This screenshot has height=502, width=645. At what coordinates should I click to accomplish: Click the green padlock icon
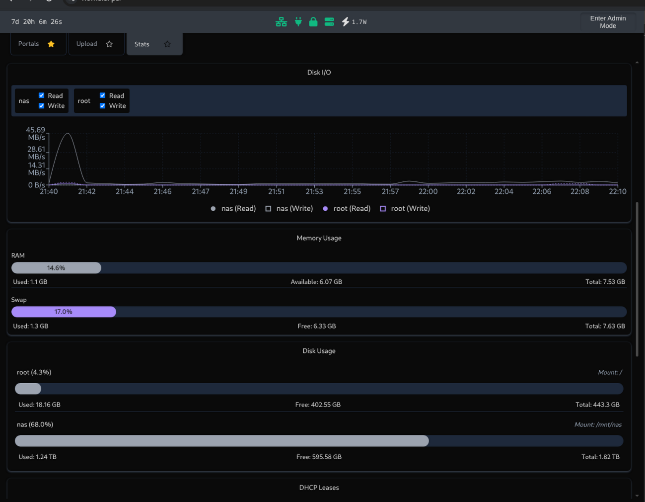(313, 22)
